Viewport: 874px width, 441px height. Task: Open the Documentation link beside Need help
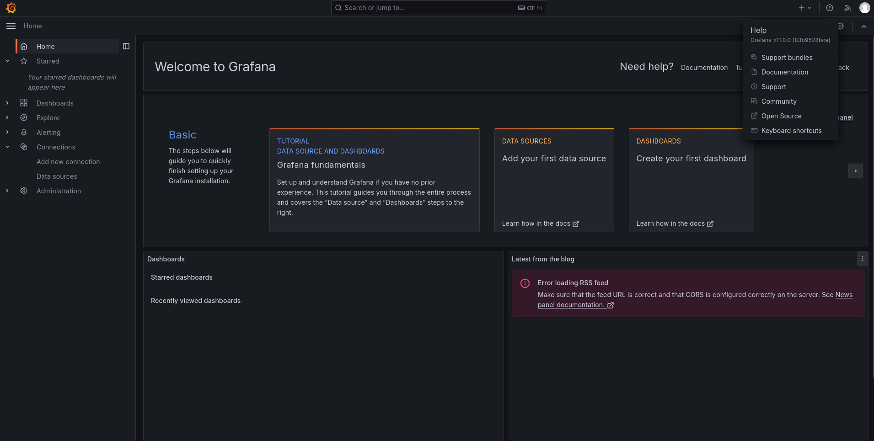pos(704,68)
